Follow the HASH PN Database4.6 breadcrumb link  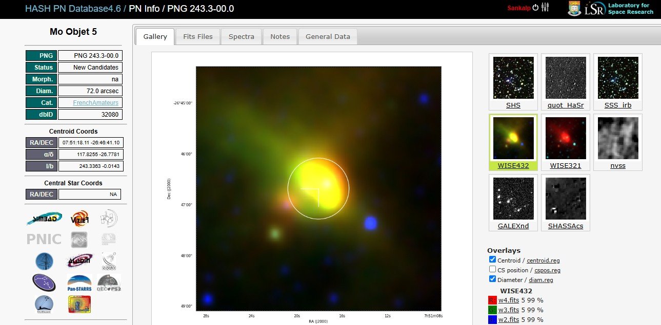[x=73, y=8]
